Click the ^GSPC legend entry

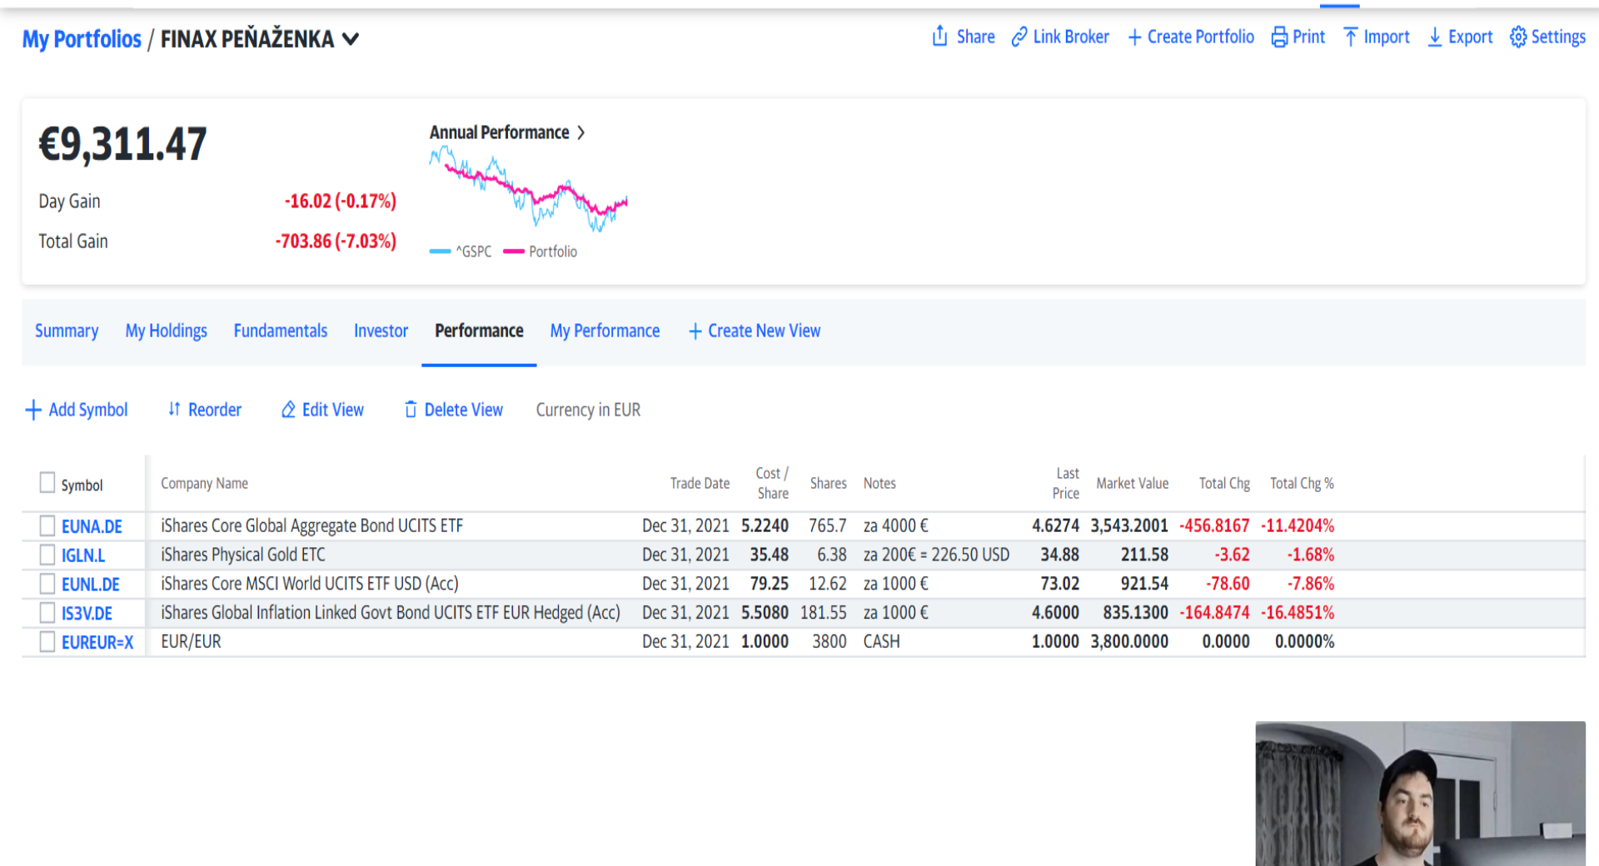pyautogui.click(x=461, y=251)
